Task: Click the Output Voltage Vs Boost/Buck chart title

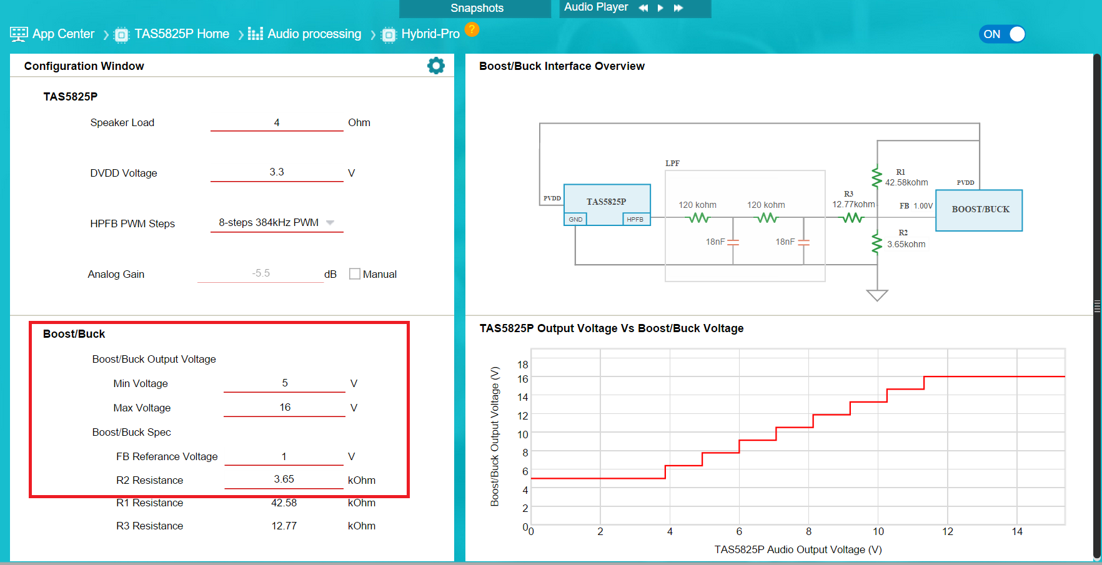Action: (612, 328)
